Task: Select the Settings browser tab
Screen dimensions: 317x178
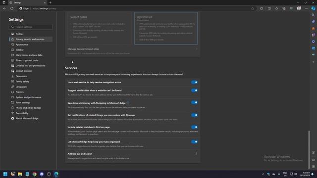Action: pyautogui.click(x=27, y=2)
